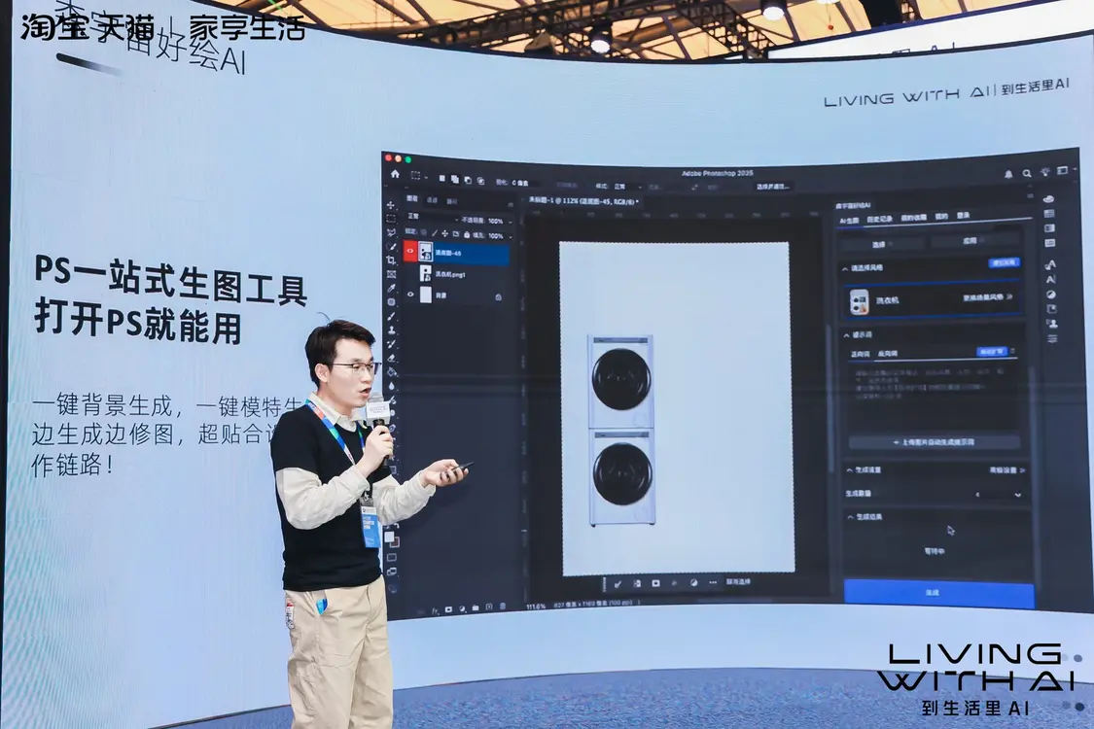Toggle visibility of the 背景 layer
The height and width of the screenshot is (729, 1094).
click(x=409, y=295)
